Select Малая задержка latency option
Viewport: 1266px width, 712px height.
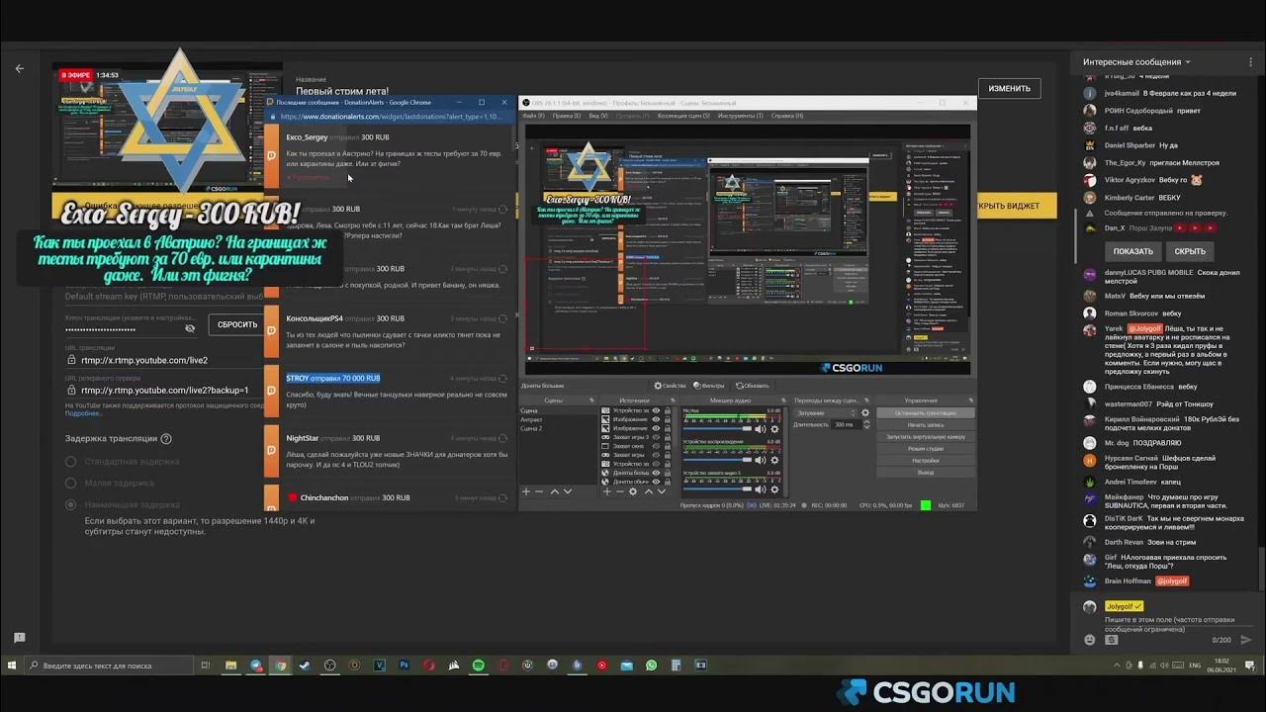(x=70, y=483)
